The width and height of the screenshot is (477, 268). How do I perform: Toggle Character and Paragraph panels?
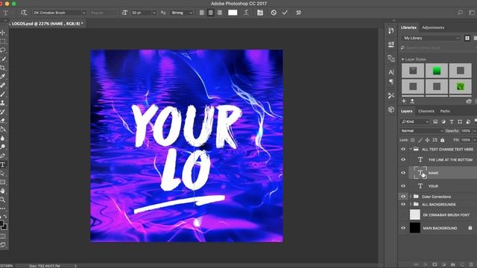point(260,13)
